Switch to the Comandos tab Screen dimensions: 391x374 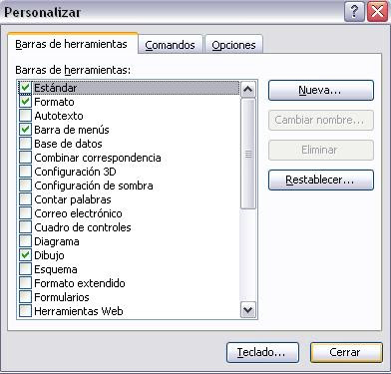(171, 45)
